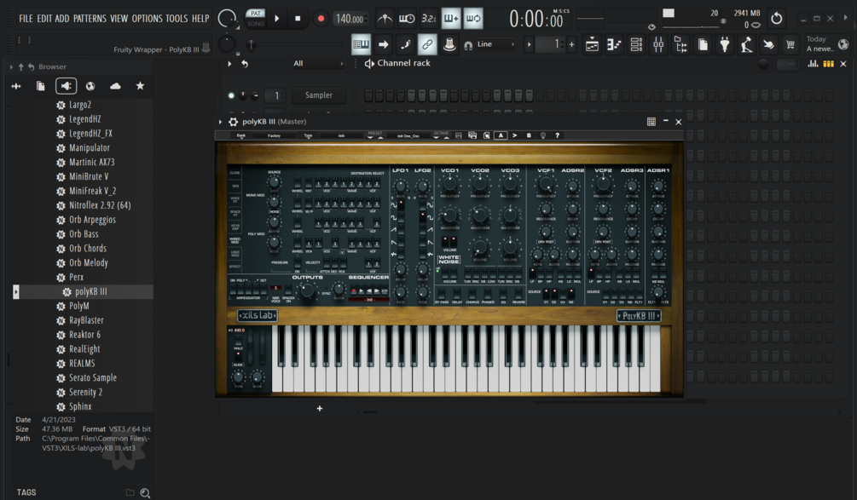Open the OPTIONS menu

click(147, 19)
